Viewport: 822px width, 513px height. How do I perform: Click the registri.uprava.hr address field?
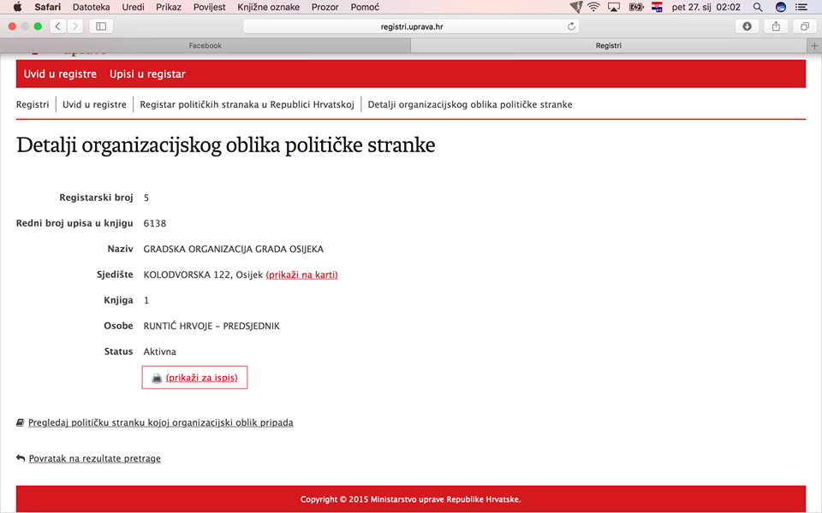411,27
